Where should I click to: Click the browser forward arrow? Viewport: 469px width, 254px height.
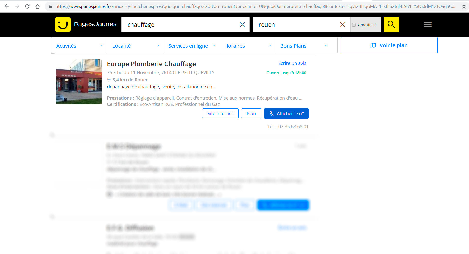[x=17, y=6]
